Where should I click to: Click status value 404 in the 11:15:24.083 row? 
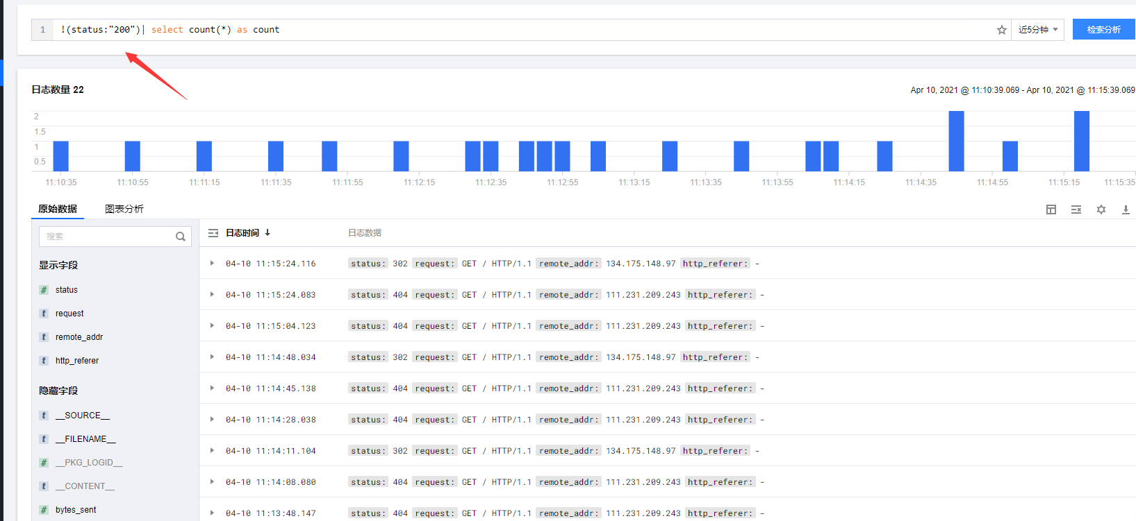coord(400,295)
